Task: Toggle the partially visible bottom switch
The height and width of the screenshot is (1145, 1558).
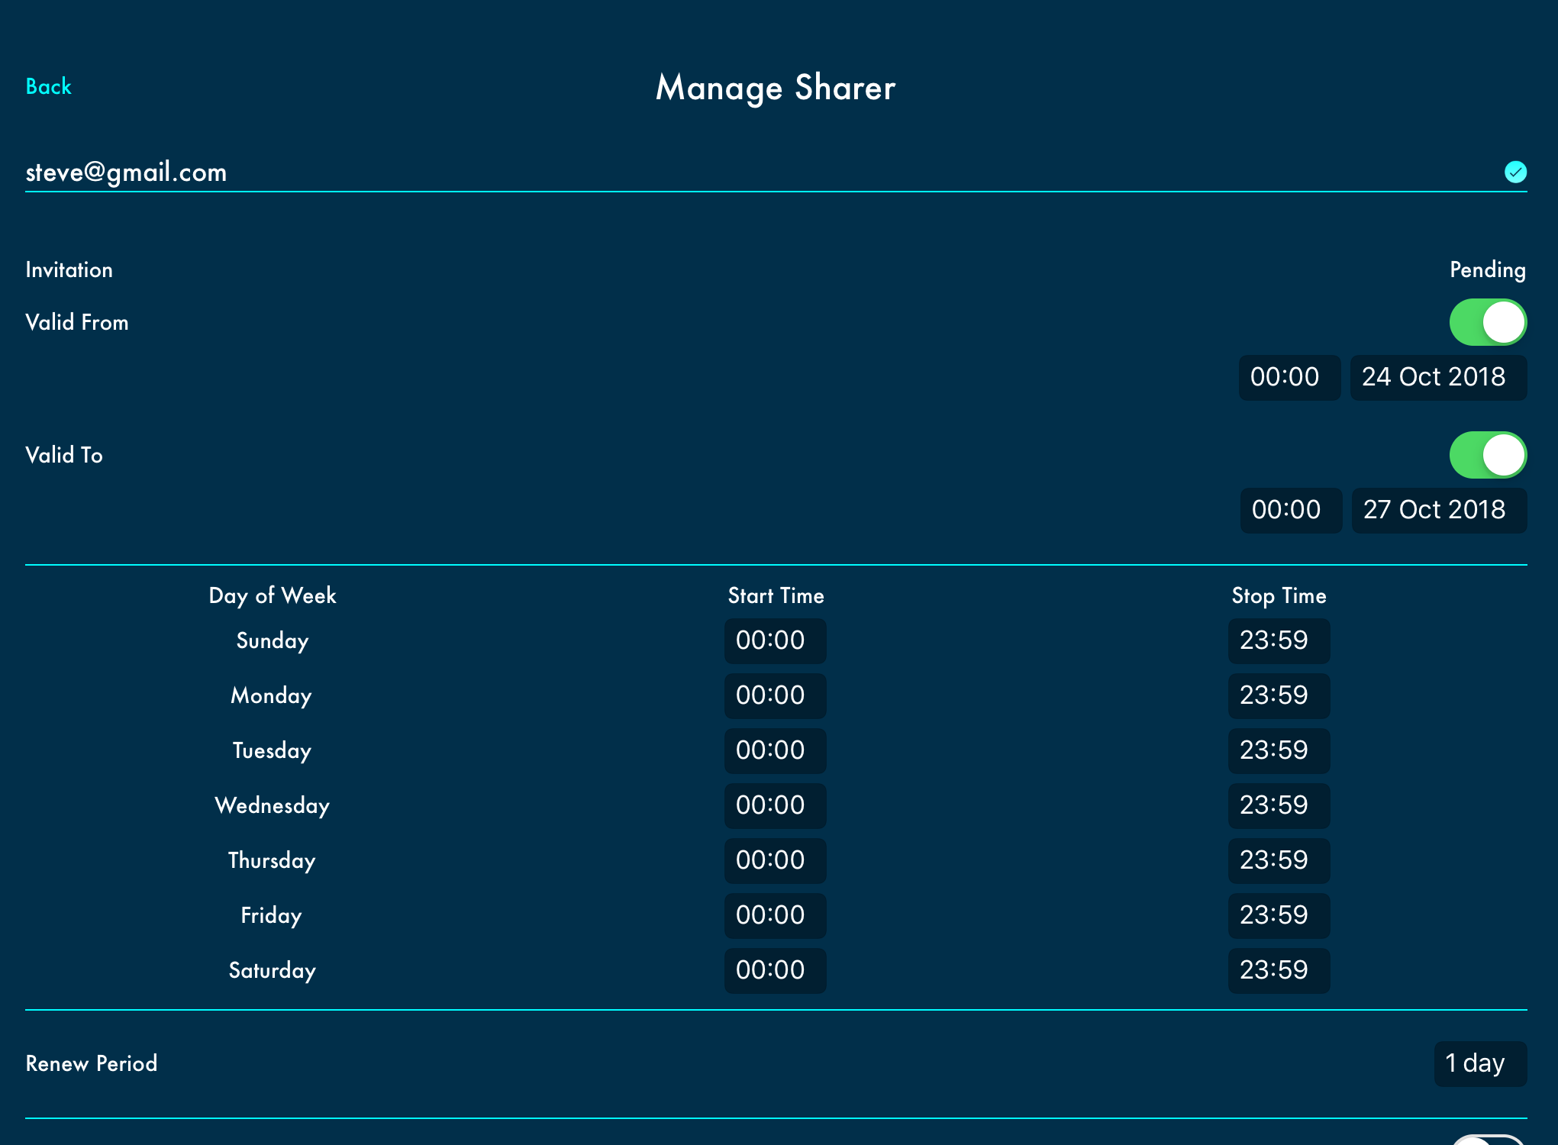Action: point(1487,1140)
